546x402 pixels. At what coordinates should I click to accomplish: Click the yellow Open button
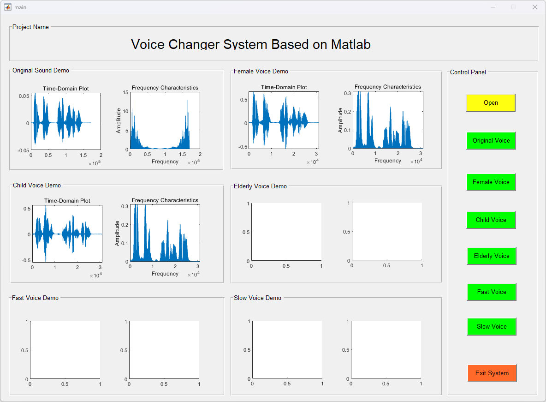pos(490,103)
